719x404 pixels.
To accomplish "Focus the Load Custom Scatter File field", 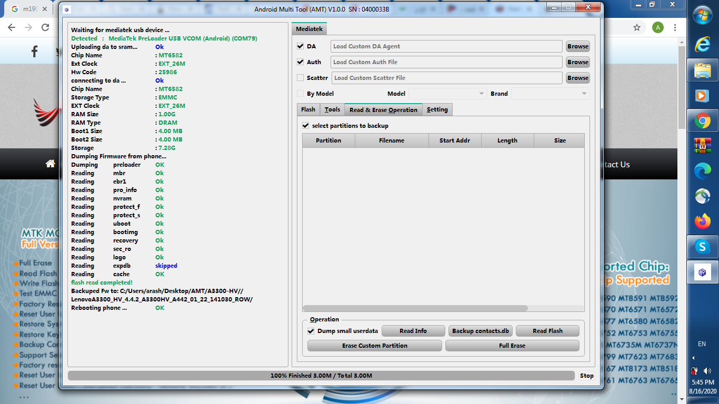I will tap(447, 78).
